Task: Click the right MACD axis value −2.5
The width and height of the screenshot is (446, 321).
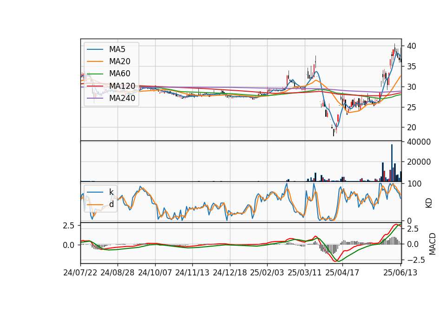Action: [416, 260]
